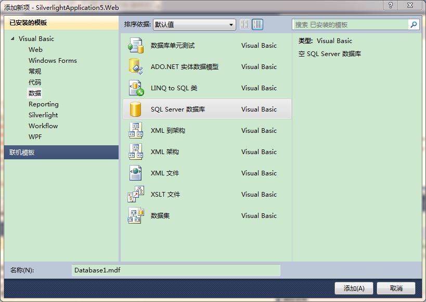This screenshot has width=426, height=302.
Task: Collapse the Visual Basic tree node
Action: click(12, 38)
